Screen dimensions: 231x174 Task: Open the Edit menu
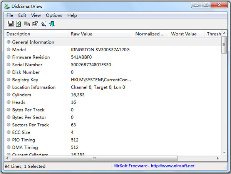point(22,15)
